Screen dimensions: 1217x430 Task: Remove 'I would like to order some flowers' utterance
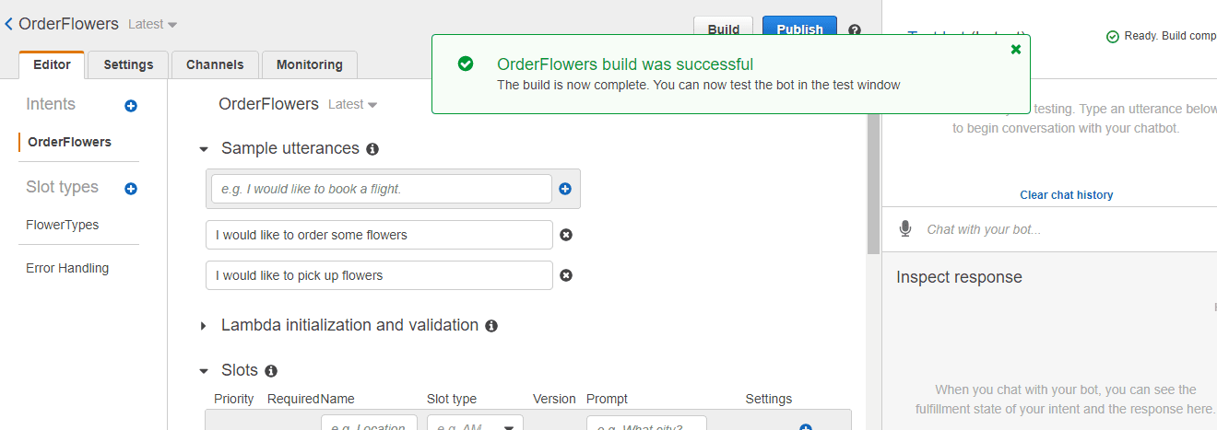click(x=566, y=235)
